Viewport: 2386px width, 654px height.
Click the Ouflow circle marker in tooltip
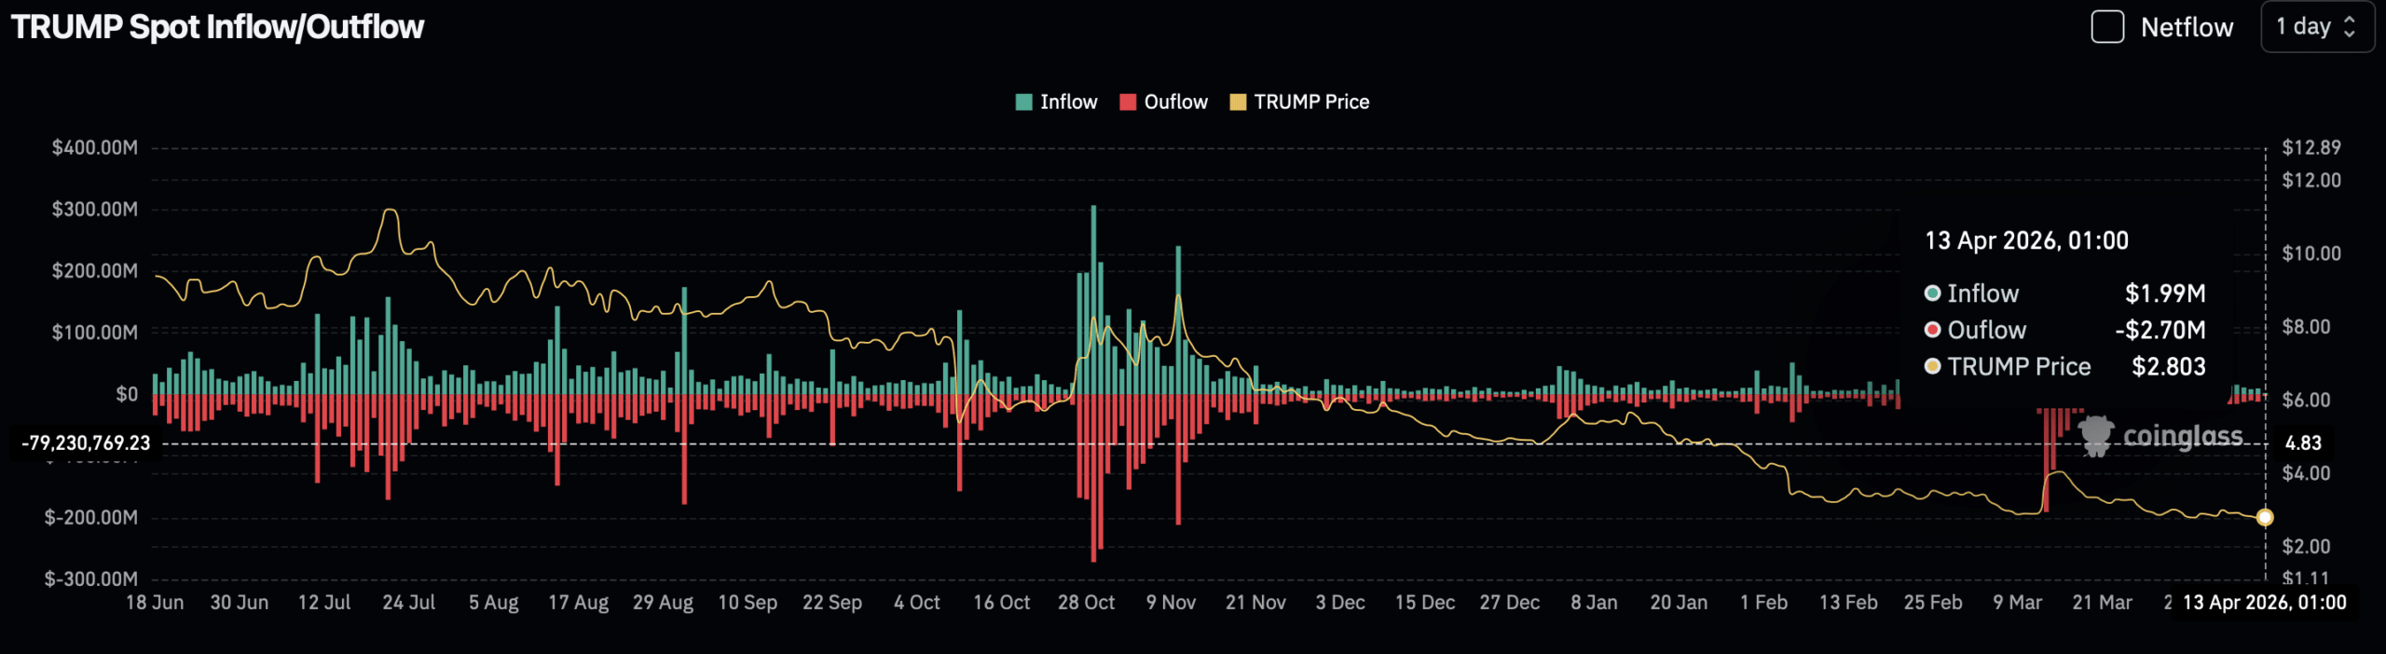(1932, 330)
